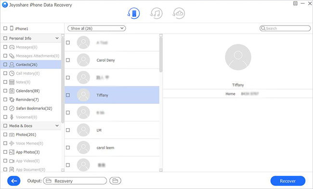The width and height of the screenshot is (313, 189).
Task: Select the carol leem contact row
Action: coord(112,148)
